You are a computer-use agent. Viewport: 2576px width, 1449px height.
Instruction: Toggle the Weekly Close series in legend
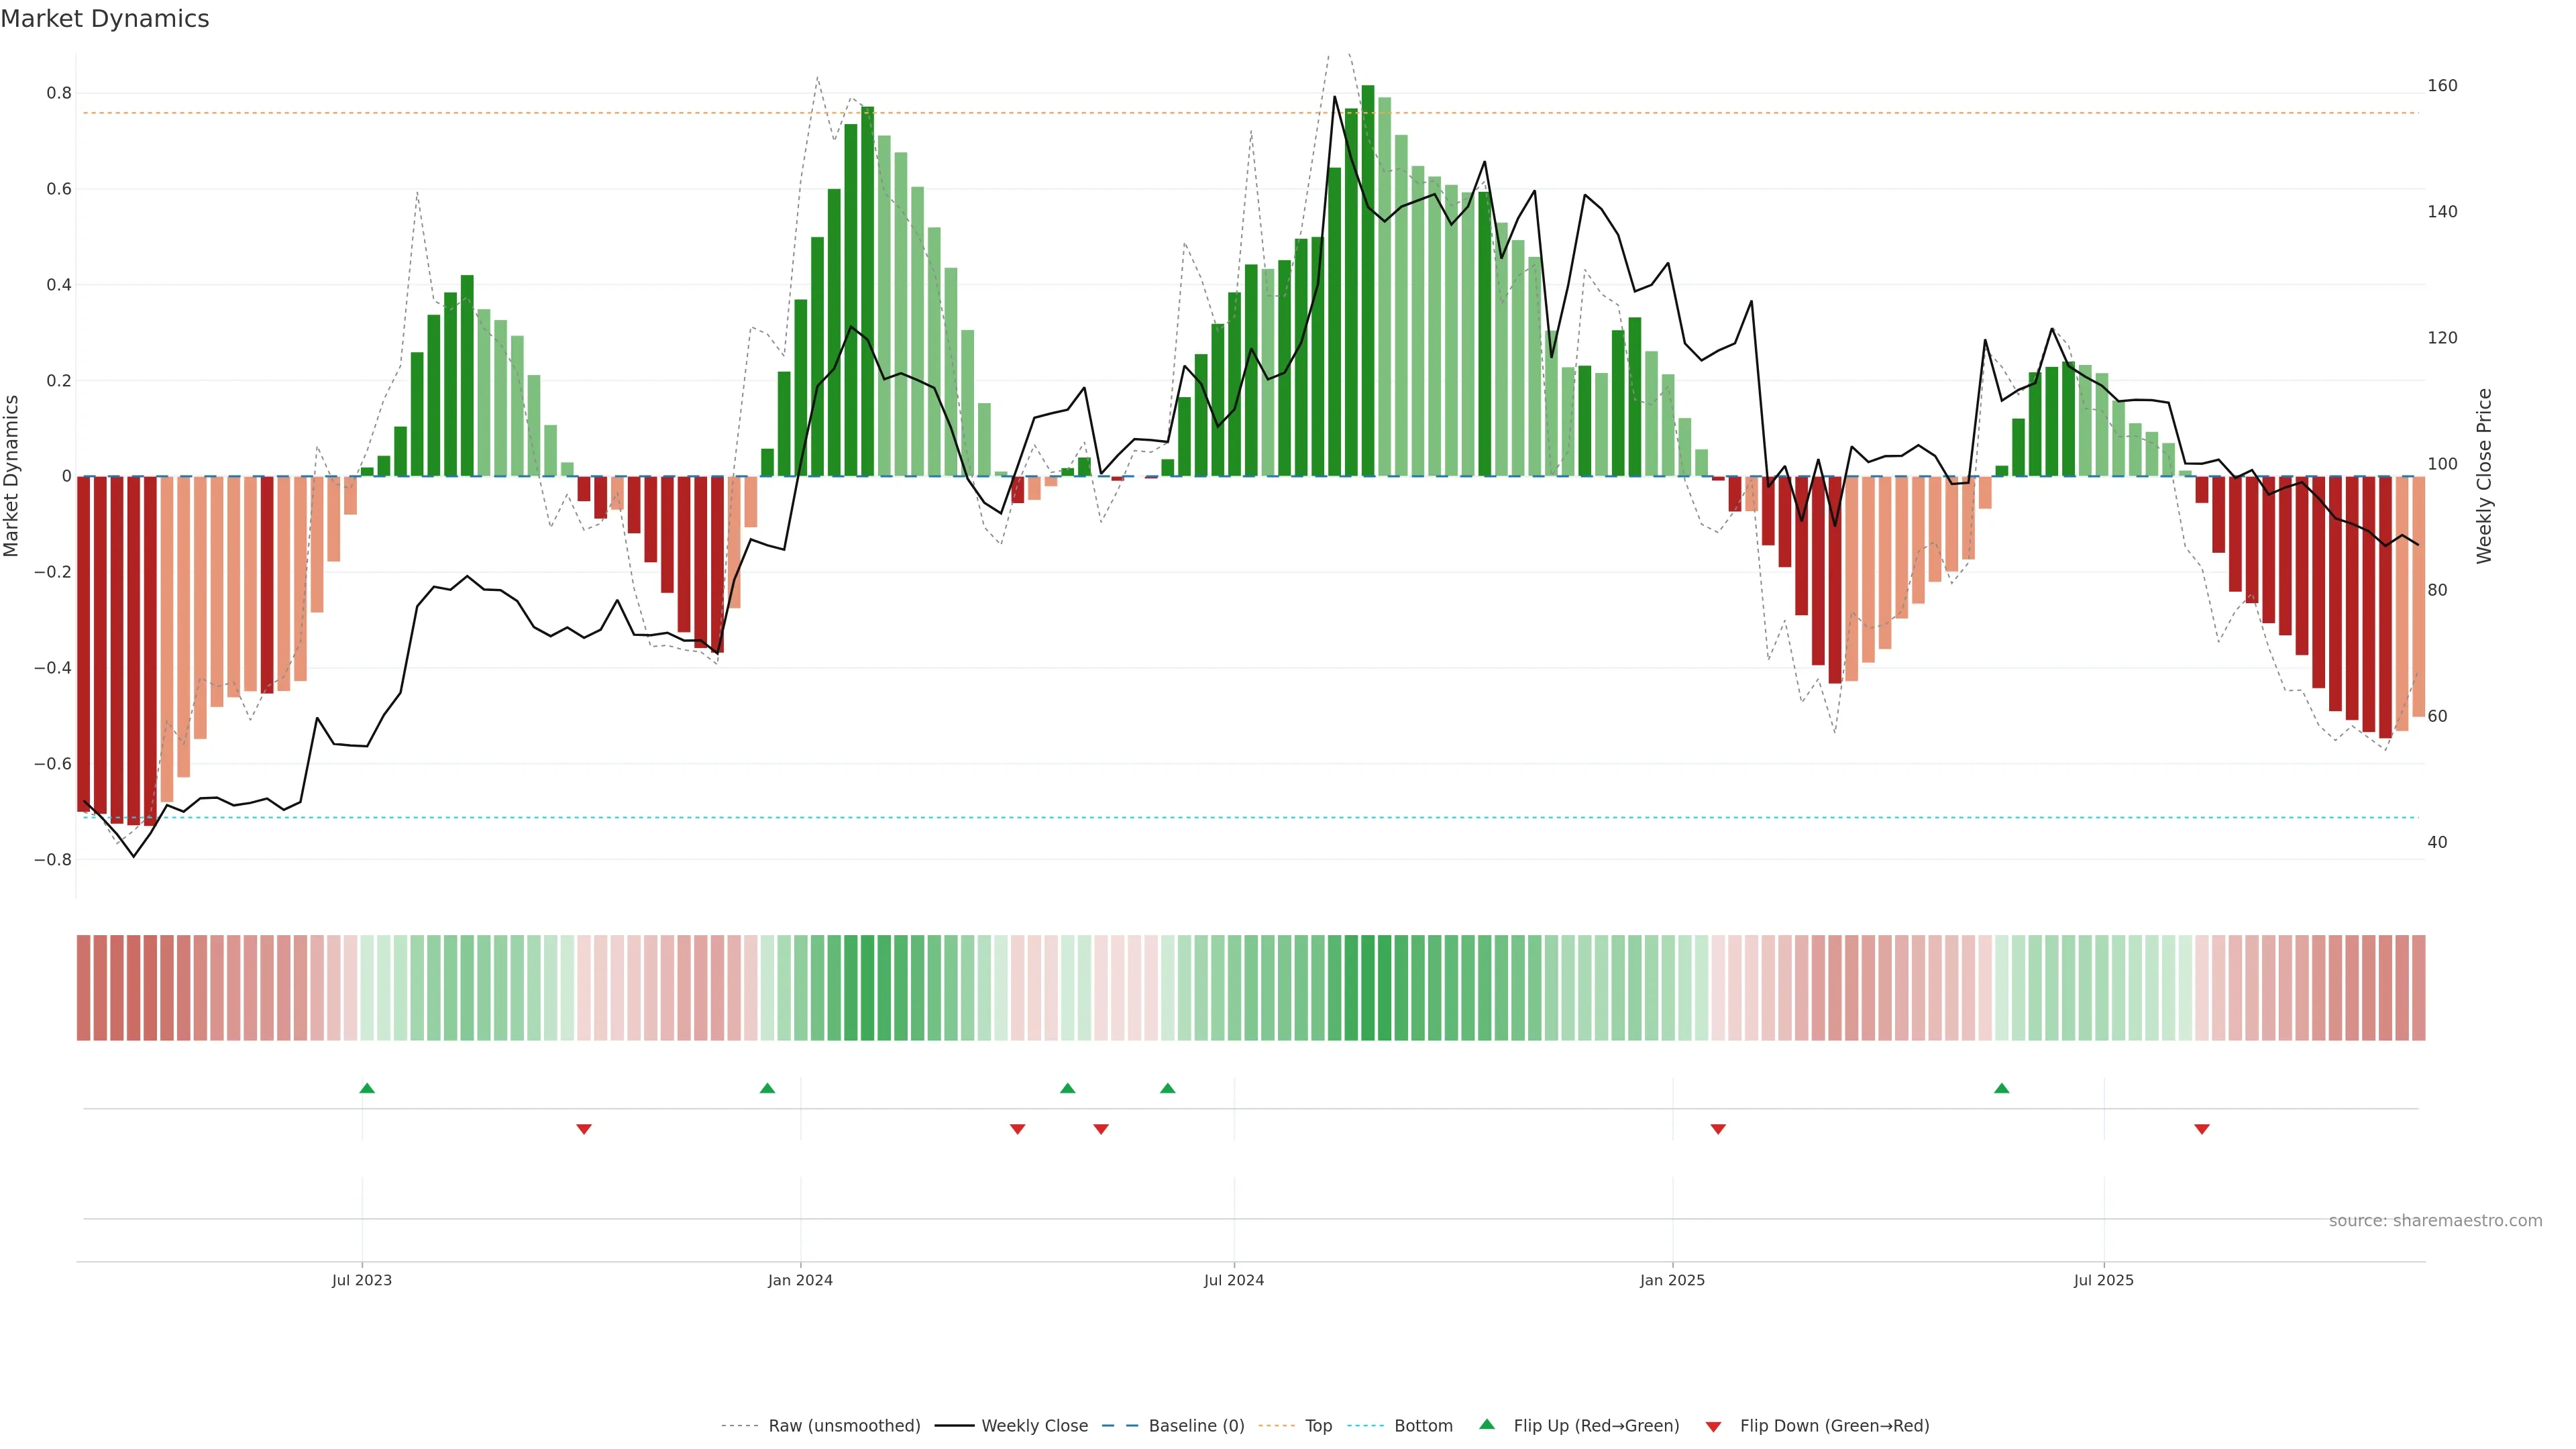tap(1034, 1426)
